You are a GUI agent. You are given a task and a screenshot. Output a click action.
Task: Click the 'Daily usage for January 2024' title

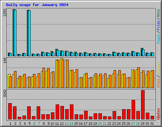point(37,5)
